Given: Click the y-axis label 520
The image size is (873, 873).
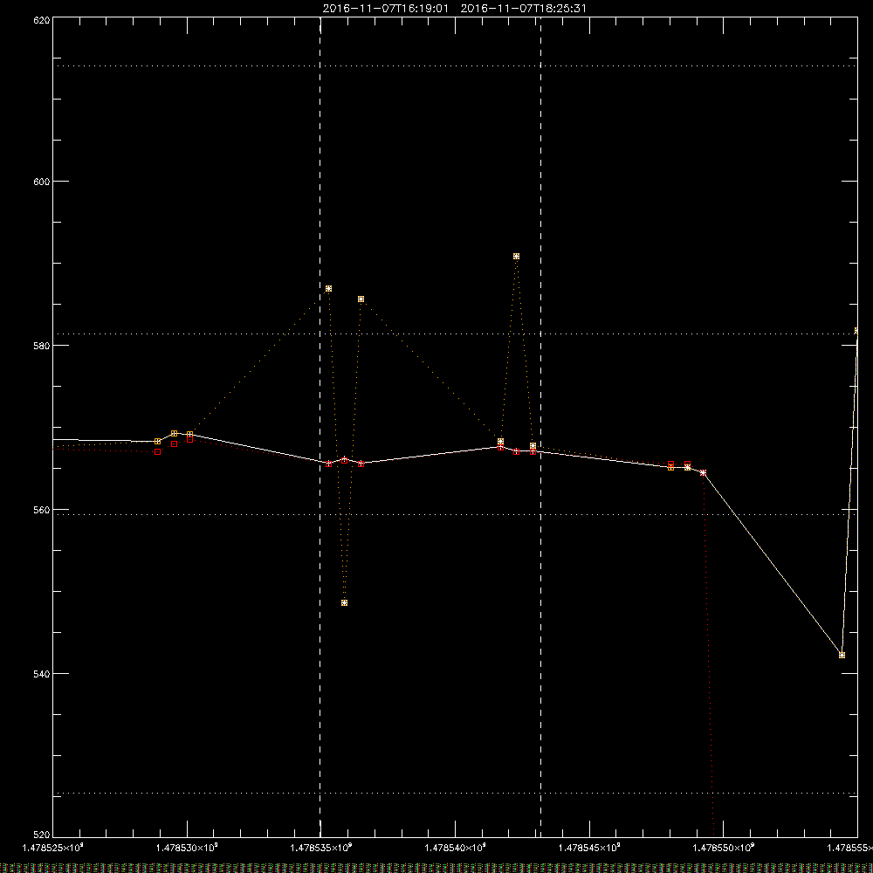Looking at the screenshot, I should pos(42,835).
